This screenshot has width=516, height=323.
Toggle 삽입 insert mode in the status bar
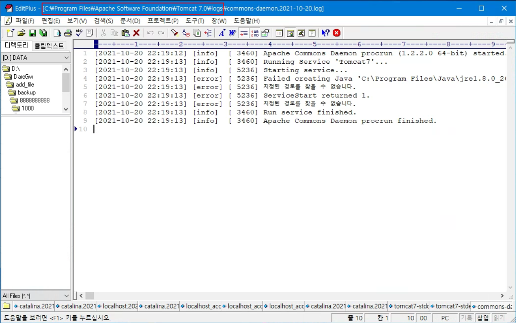[x=483, y=318]
